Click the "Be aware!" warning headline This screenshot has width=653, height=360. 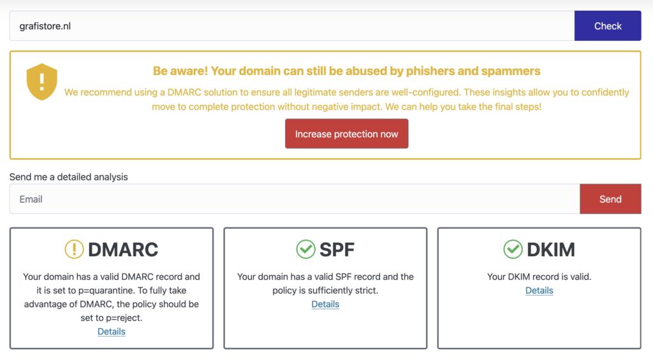(346, 71)
